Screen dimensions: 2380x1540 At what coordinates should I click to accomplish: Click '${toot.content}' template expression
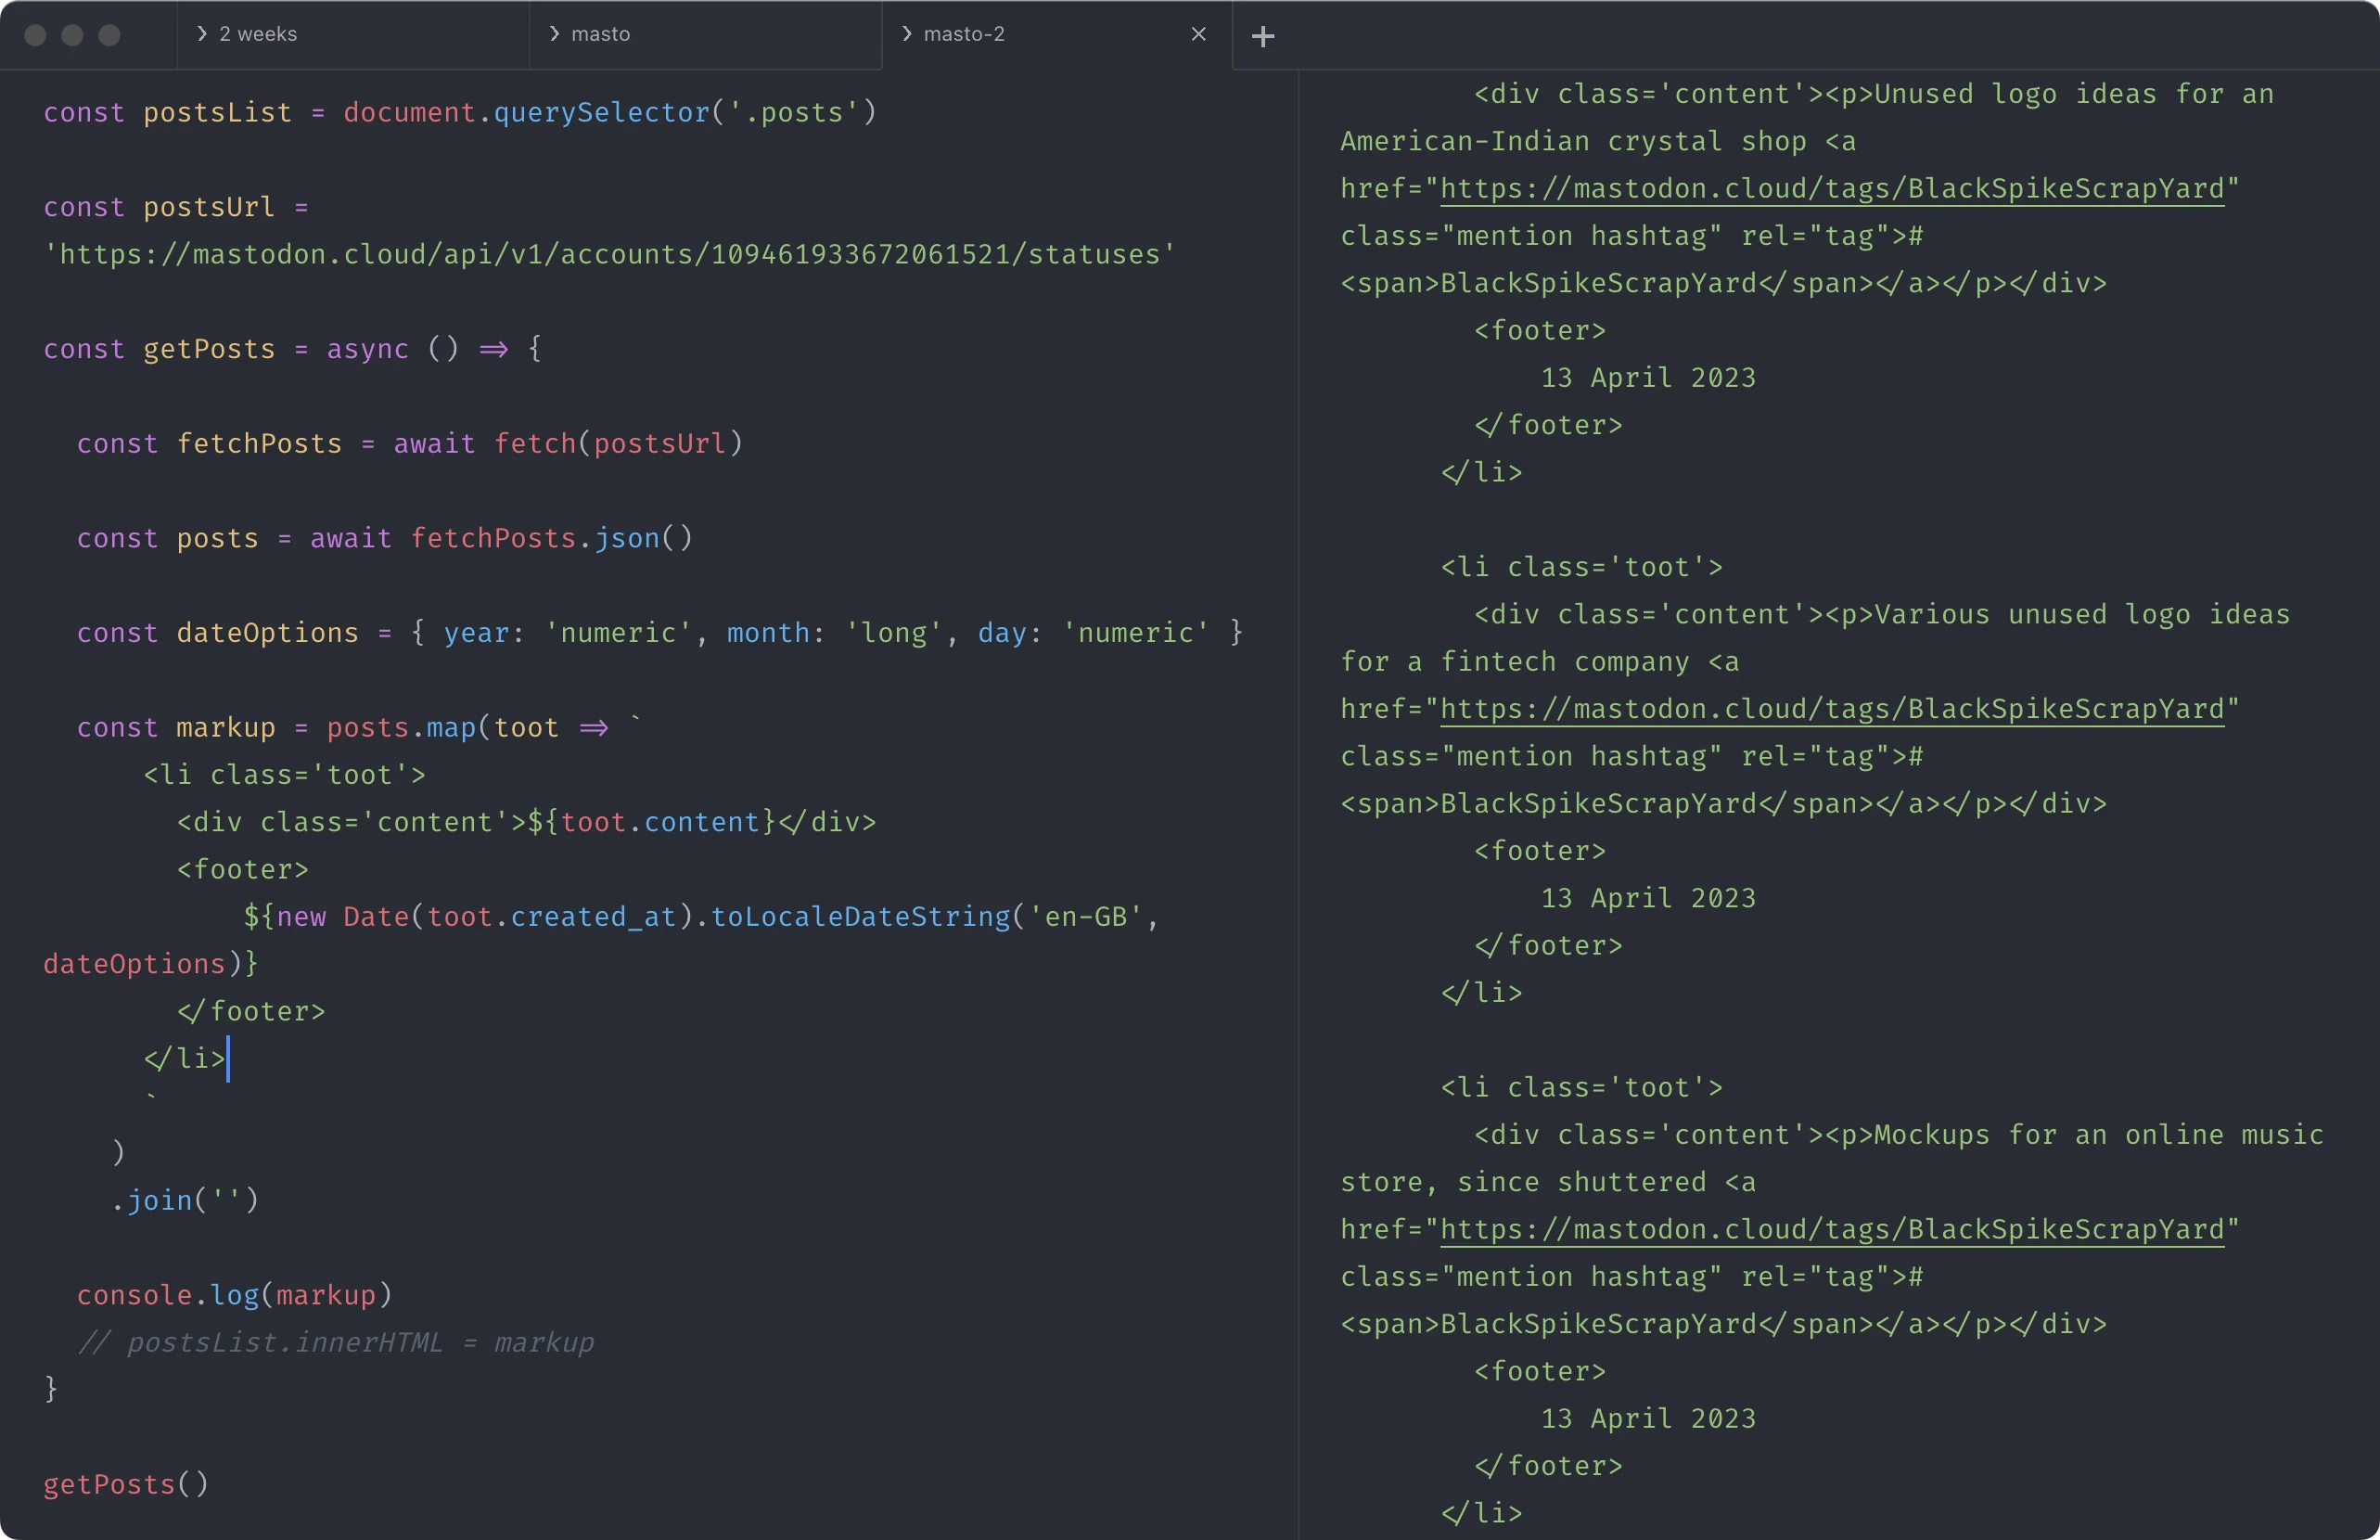click(x=652, y=822)
